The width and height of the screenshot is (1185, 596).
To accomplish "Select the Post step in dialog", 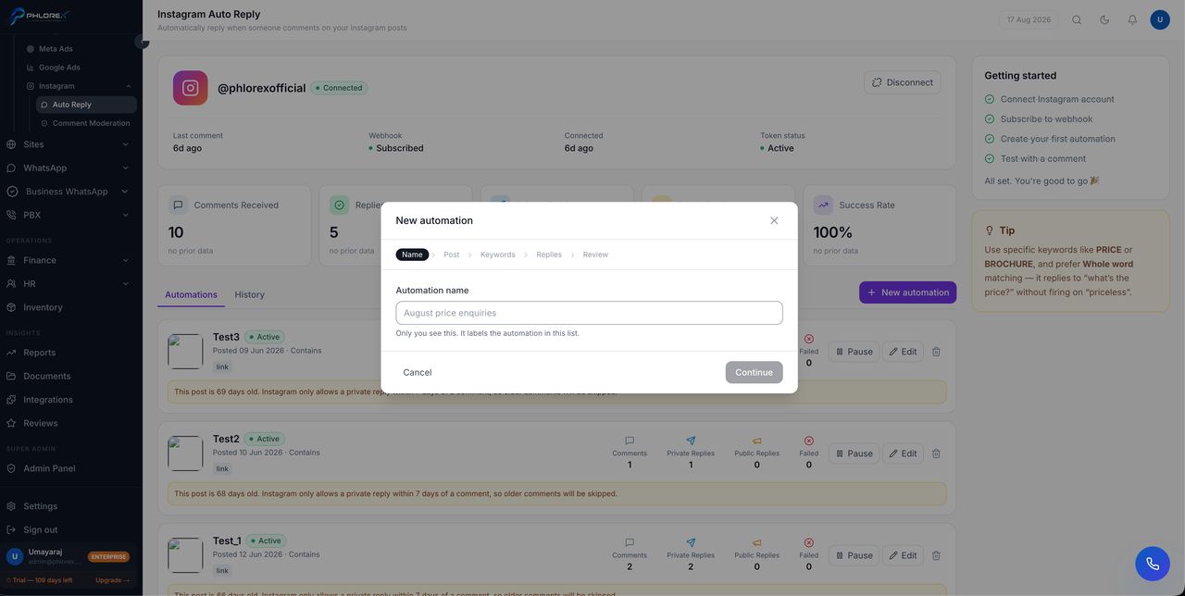I will (452, 255).
